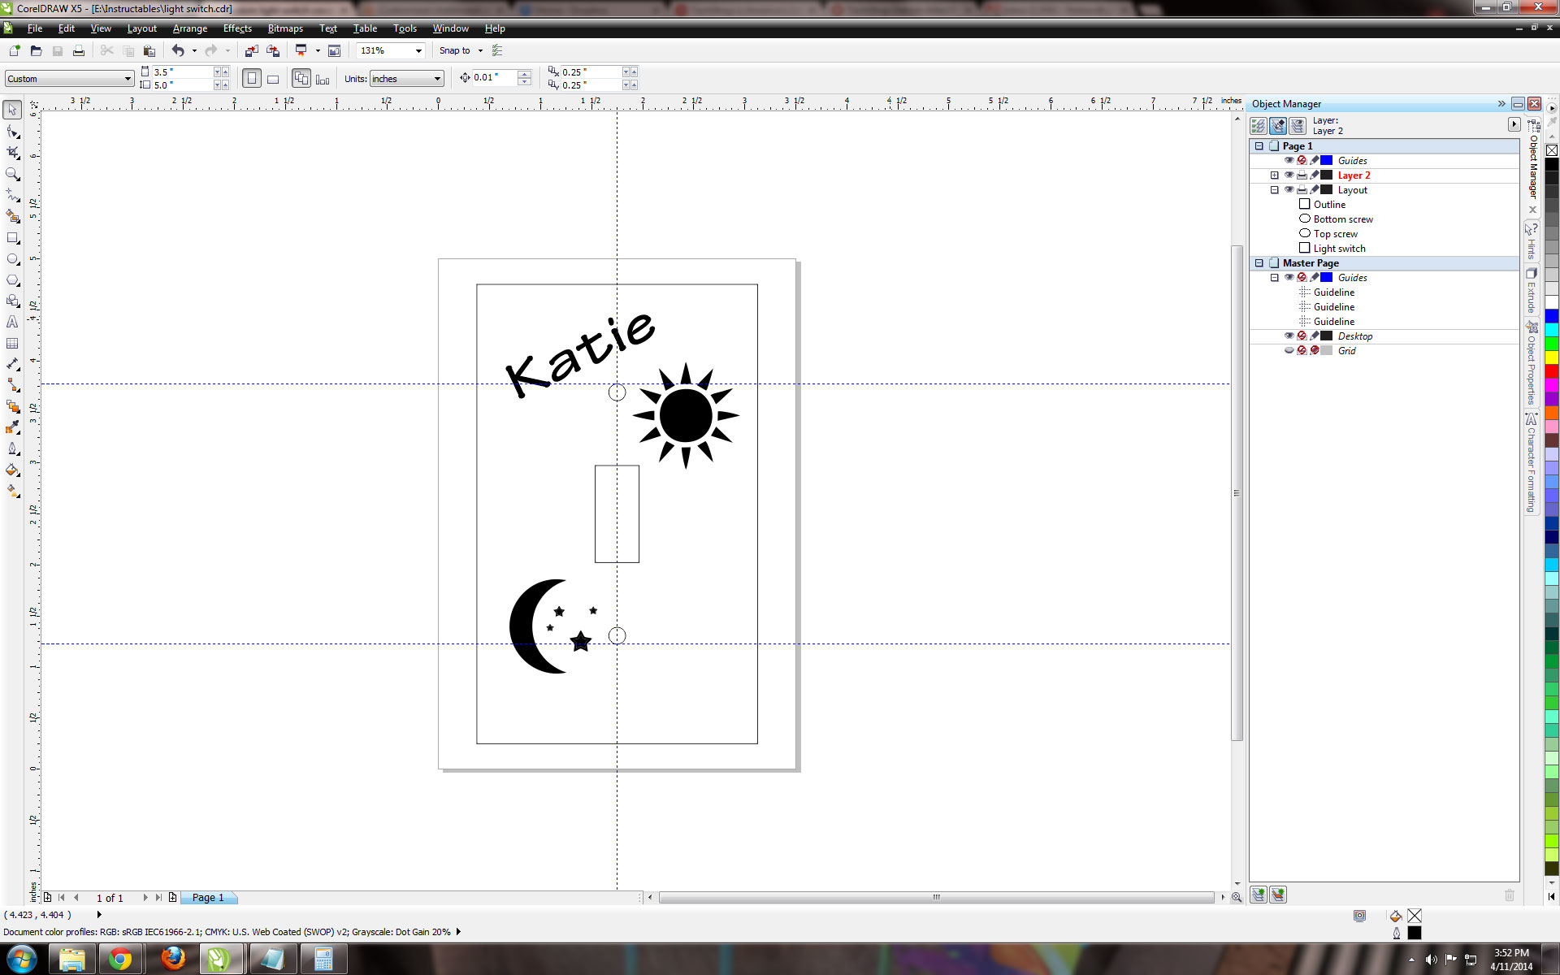1560x975 pixels.
Task: Select the Outline pen tool in toolbox
Action: [12, 448]
